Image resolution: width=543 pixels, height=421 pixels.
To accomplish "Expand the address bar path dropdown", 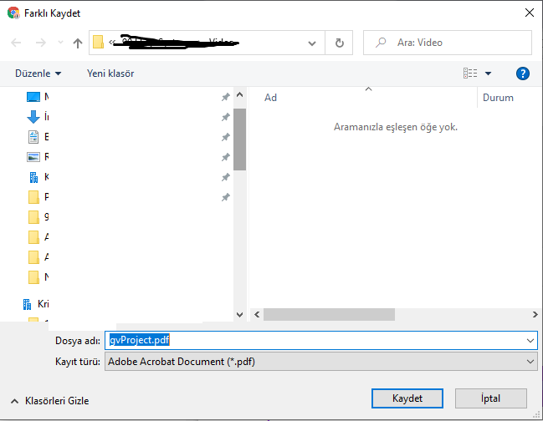I will pos(312,43).
